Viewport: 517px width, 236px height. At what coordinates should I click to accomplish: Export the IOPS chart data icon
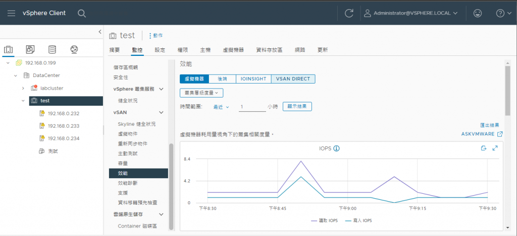pyautogui.click(x=483, y=148)
